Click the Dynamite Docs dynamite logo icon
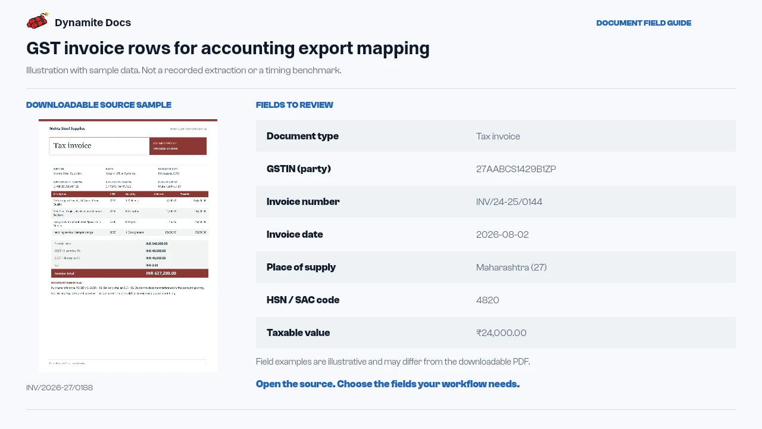This screenshot has width=762, height=429. pos(37,22)
